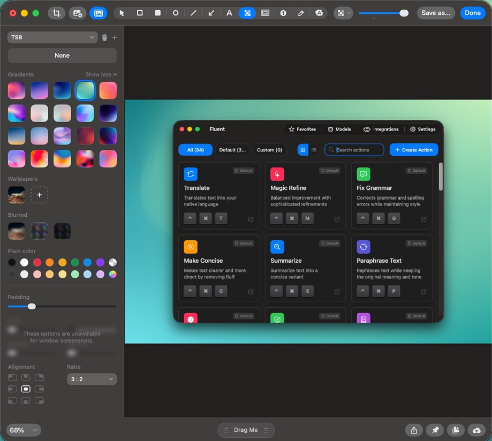Viewport: 492px width, 441px height.
Task: Upload screenshot with the cloud icon
Action: (x=476, y=430)
